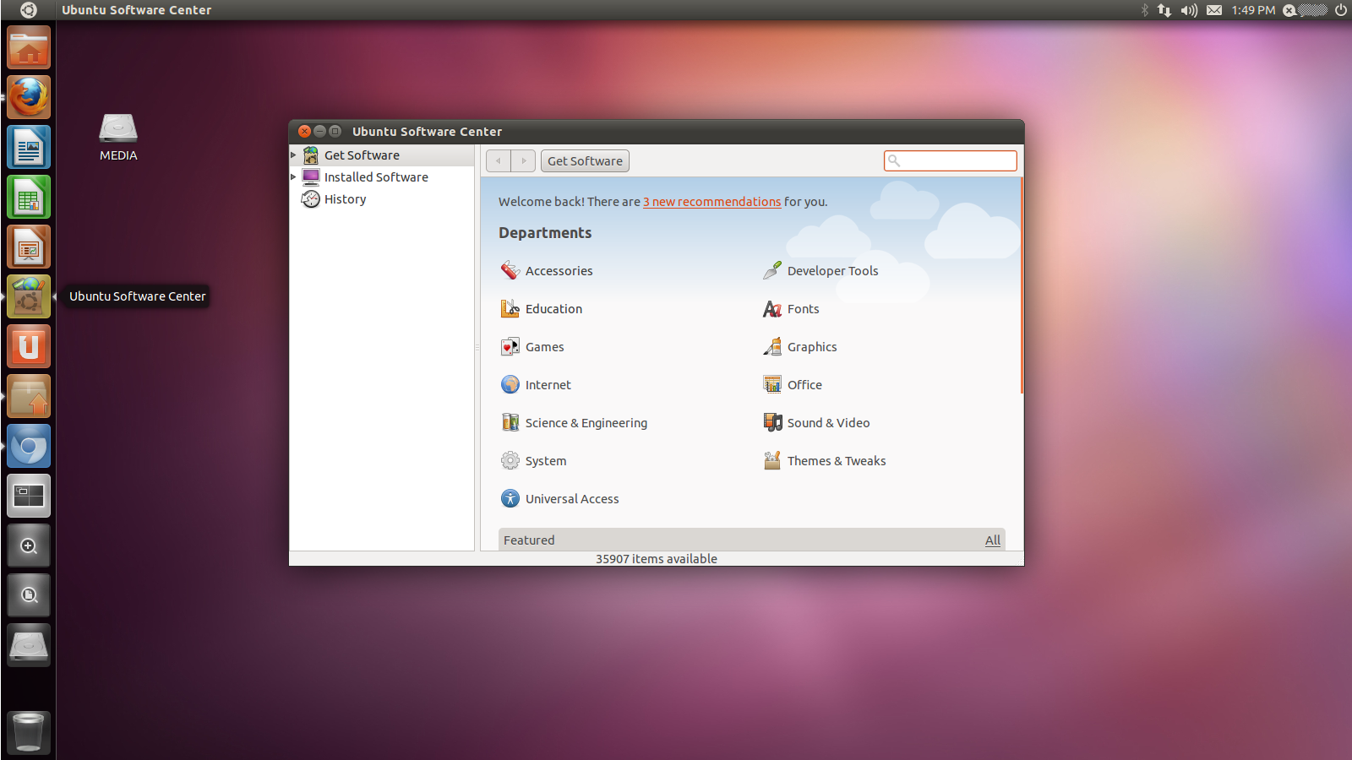This screenshot has width=1352, height=760.
Task: Launch Firefox from the launcher
Action: click(29, 97)
